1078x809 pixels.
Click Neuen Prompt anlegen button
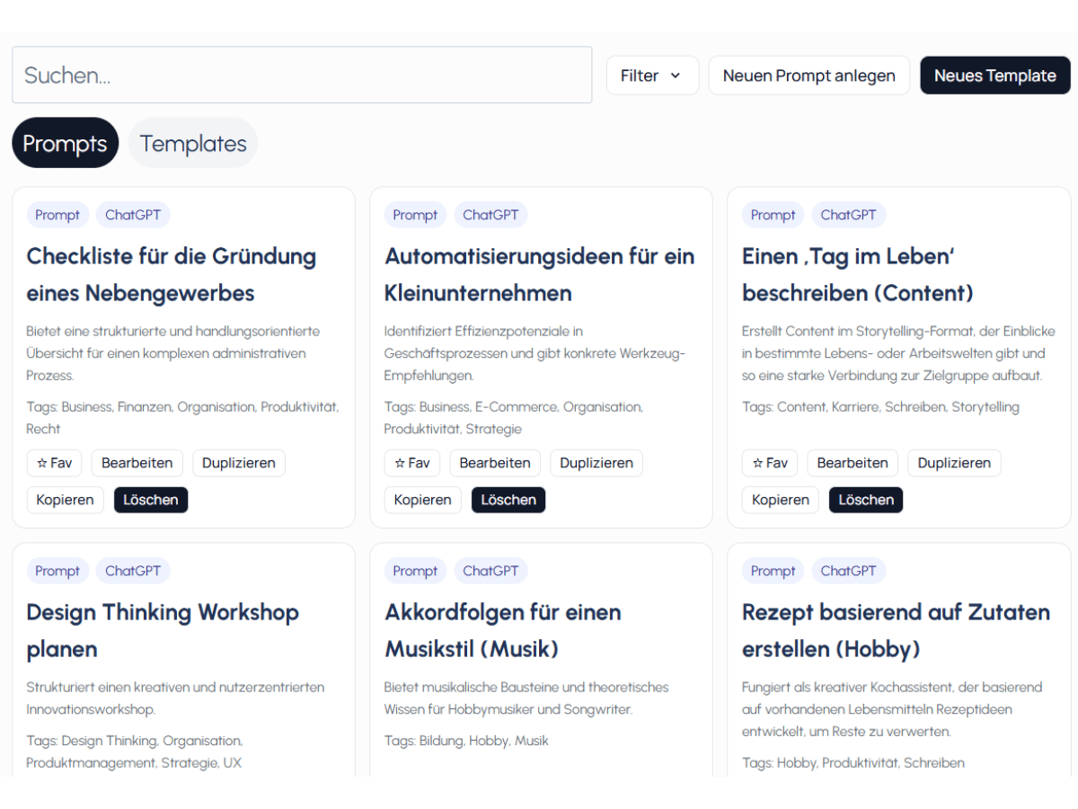808,76
